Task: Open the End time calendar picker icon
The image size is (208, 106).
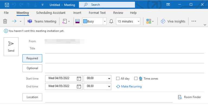Action: [79, 86]
